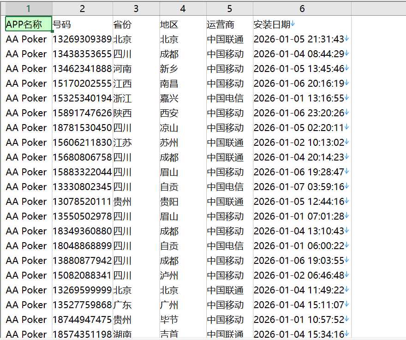Select phone number 13330802345
This screenshot has width=406, height=340.
[82, 187]
